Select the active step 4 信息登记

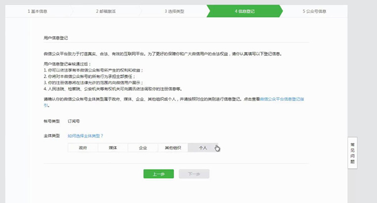[x=244, y=11]
